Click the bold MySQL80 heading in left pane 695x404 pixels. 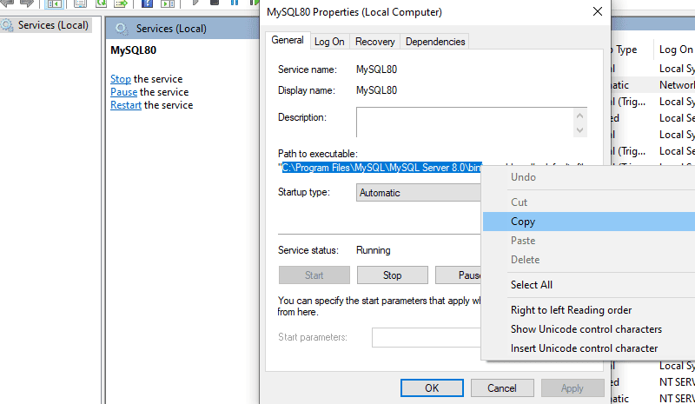tap(134, 50)
